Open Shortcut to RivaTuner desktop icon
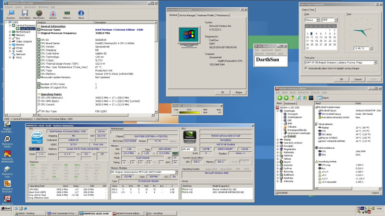The width and height of the screenshot is (385, 216). (7, 187)
